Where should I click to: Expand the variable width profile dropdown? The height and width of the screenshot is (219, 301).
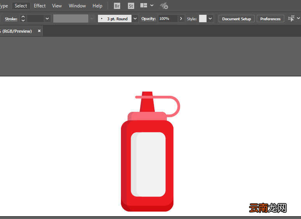pos(92,19)
